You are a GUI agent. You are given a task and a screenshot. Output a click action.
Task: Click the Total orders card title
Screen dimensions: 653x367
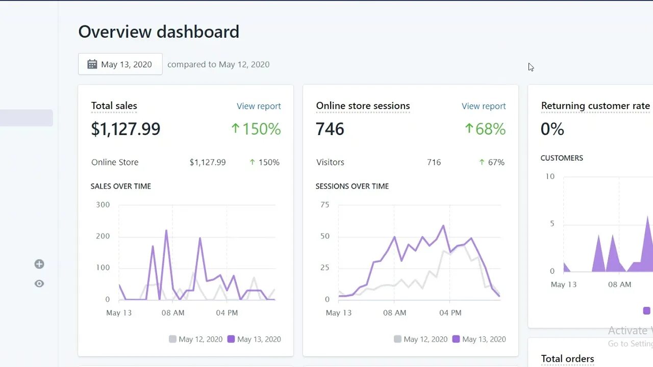pos(568,359)
